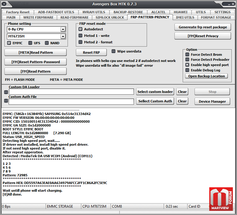Switch to ADB-FASTBOOT UTILS tab

coord(56,12)
